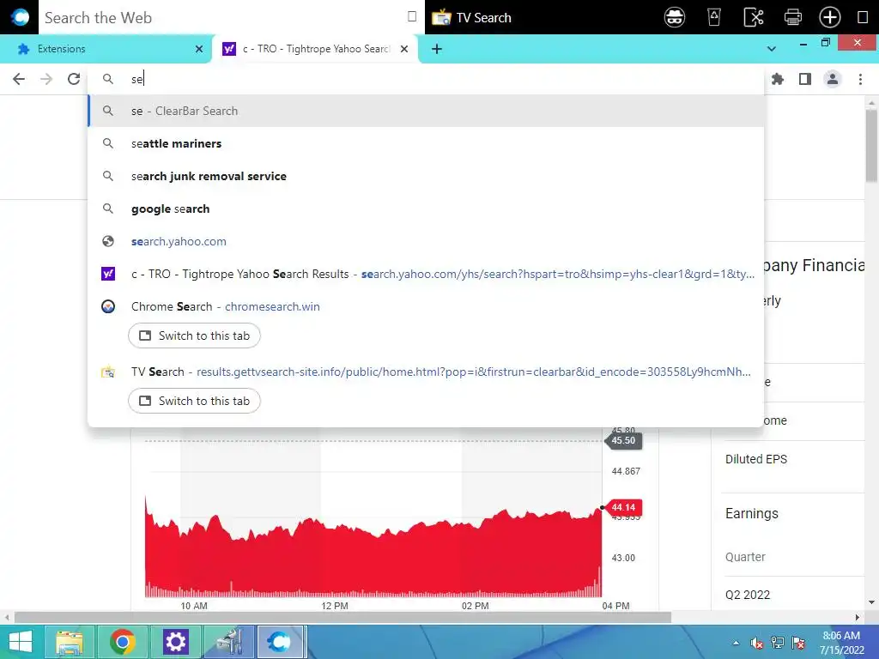Click the page share/cut icon
879x659 pixels.
(754, 17)
